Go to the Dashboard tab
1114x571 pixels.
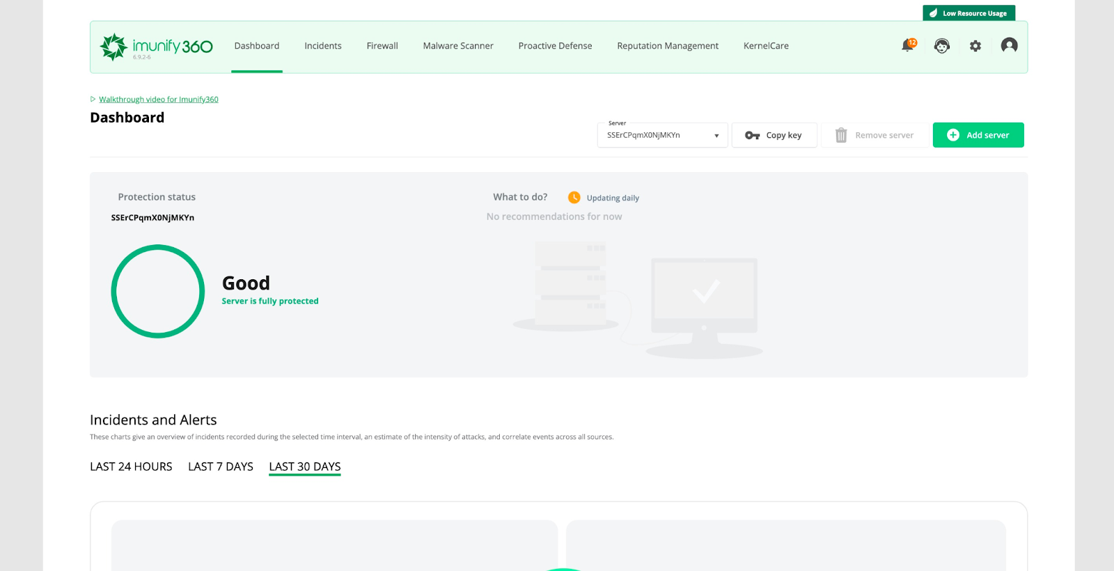[257, 46]
